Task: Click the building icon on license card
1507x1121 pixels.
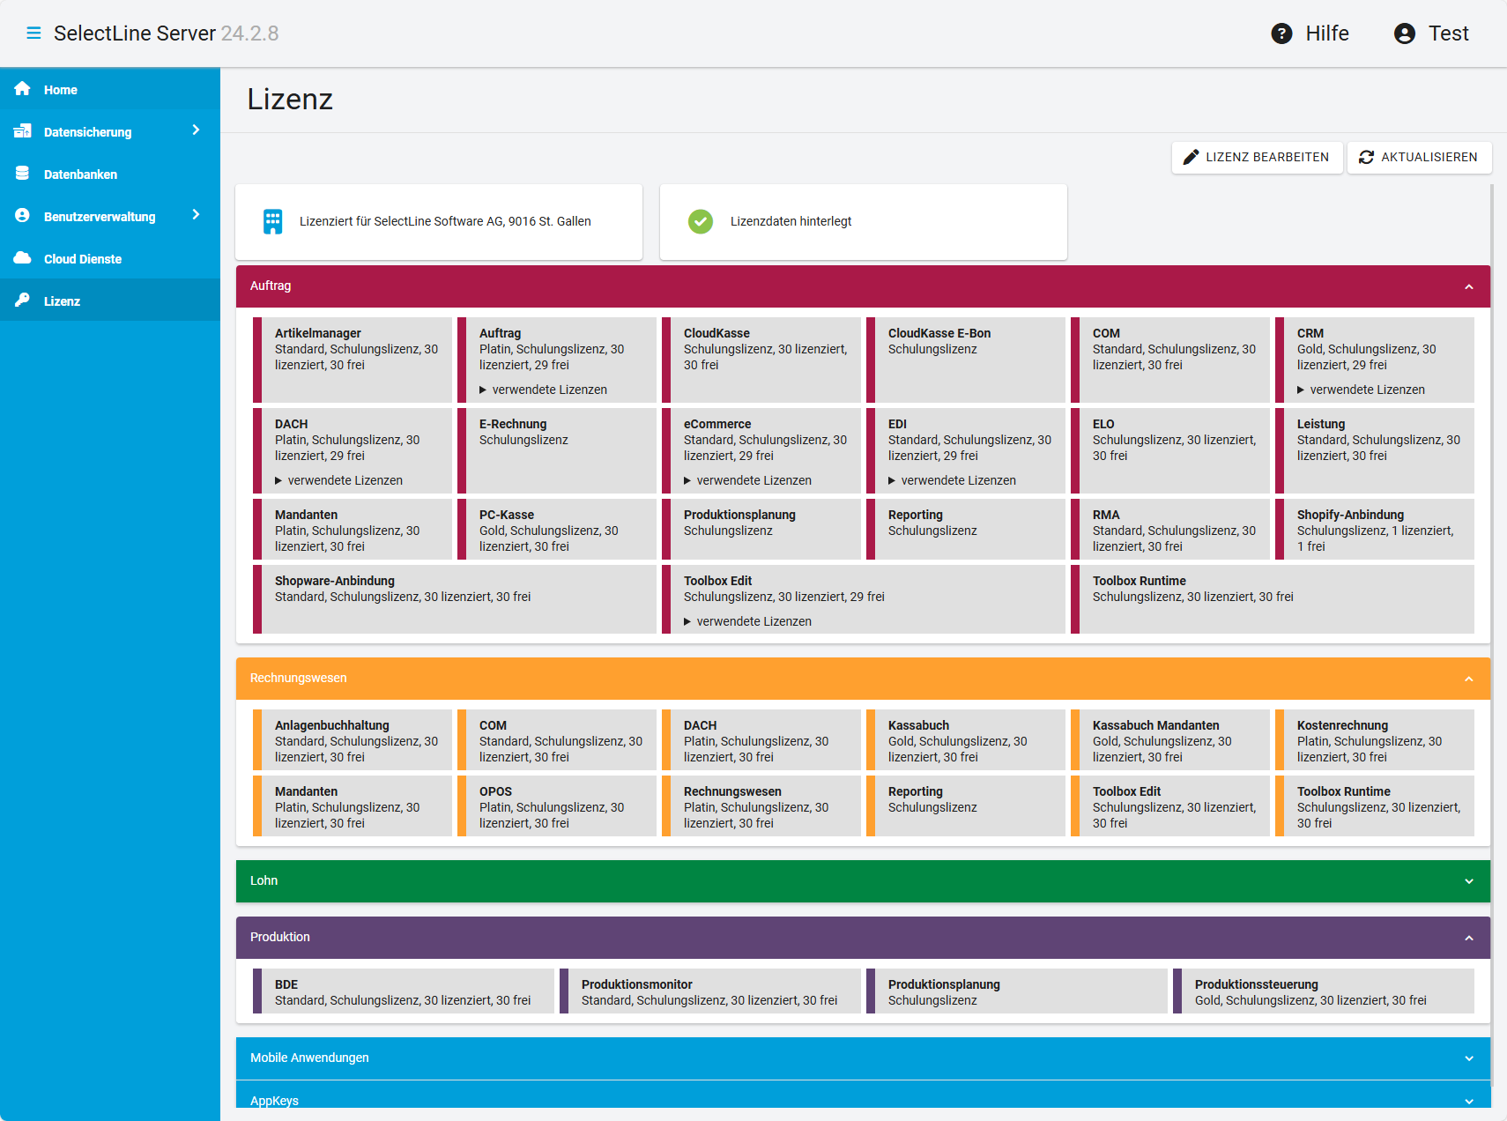Action: click(273, 221)
